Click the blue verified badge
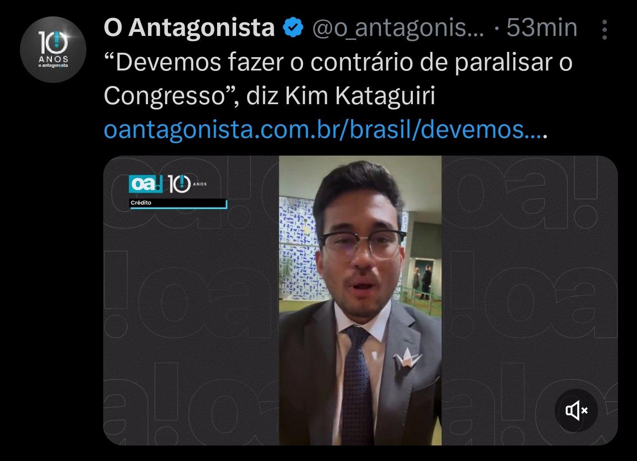The image size is (637, 461). coord(293,28)
